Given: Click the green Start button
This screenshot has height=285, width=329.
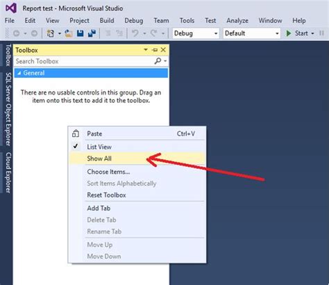Looking at the screenshot, I should (298, 33).
